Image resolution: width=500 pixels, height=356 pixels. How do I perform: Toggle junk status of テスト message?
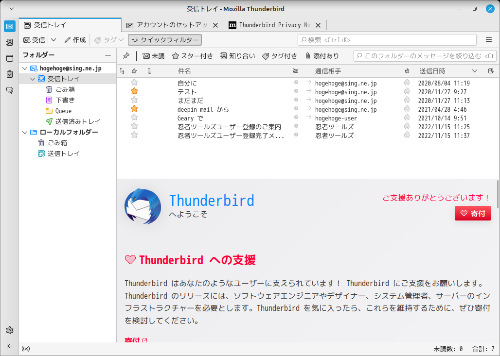[407, 91]
